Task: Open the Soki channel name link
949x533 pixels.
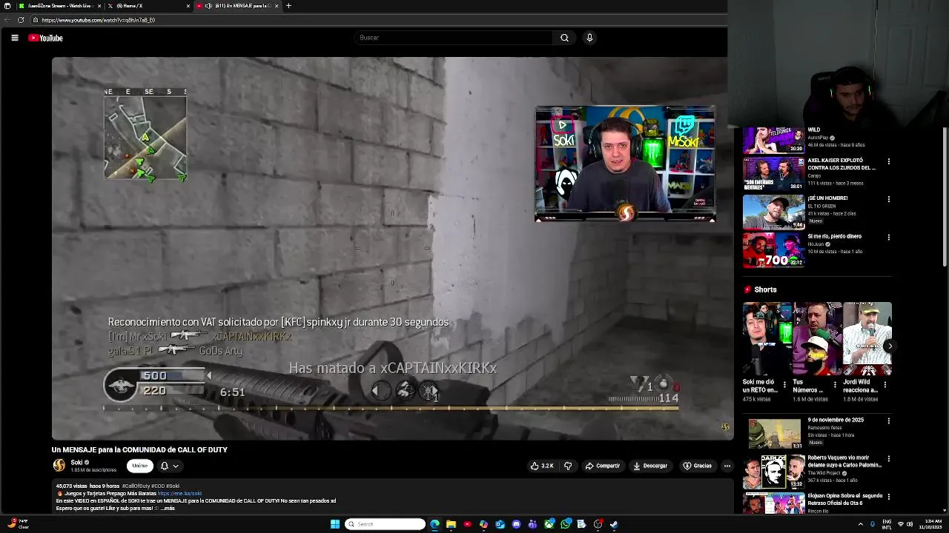Action: tap(76, 463)
